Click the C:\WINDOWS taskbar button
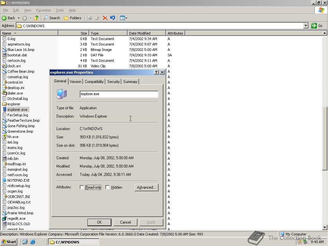Screen dimensions: 328x246 point(73,242)
